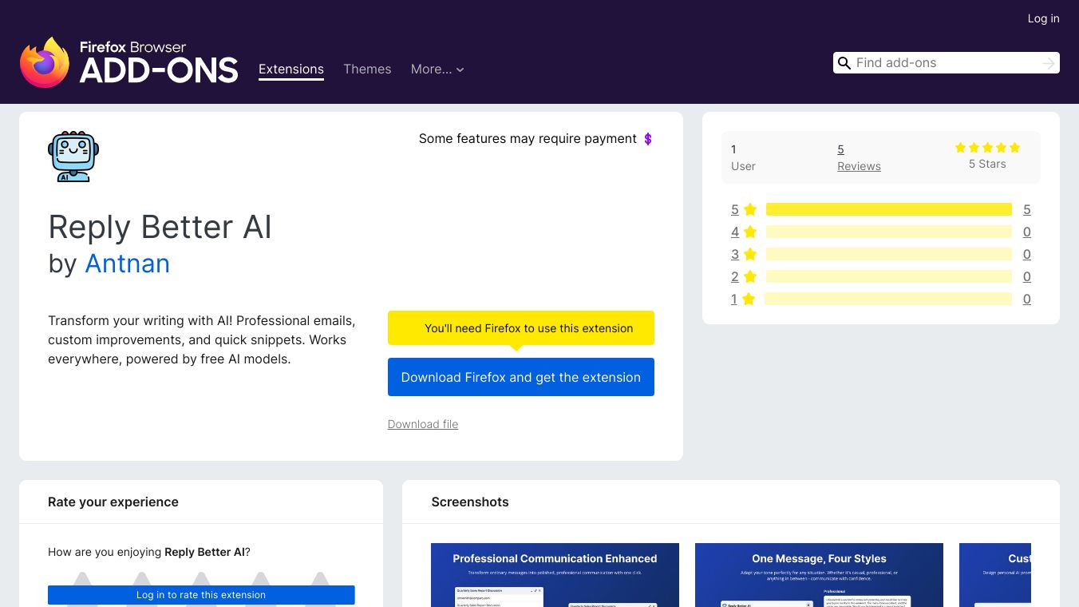Image resolution: width=1079 pixels, height=607 pixels.
Task: Open the Extensions tab
Action: [x=291, y=69]
